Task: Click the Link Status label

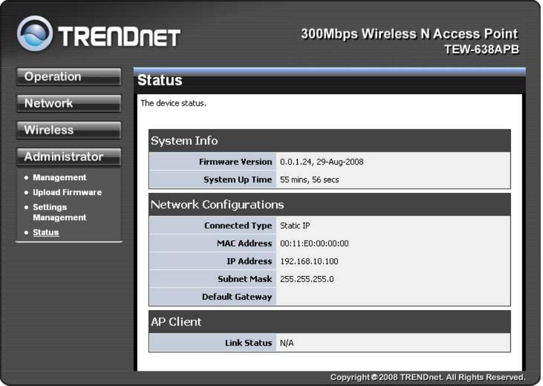Action: pyautogui.click(x=248, y=343)
